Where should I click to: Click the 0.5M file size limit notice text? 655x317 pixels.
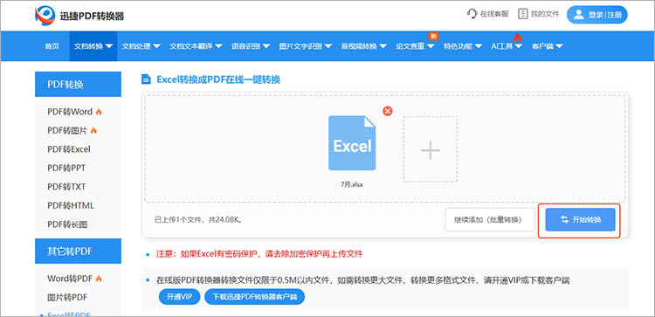(363, 280)
